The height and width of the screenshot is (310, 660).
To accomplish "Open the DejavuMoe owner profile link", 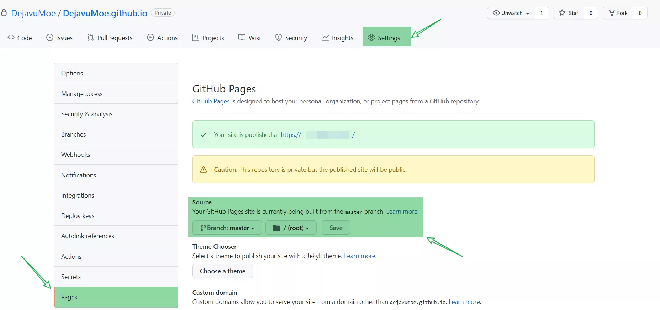I will (x=33, y=14).
